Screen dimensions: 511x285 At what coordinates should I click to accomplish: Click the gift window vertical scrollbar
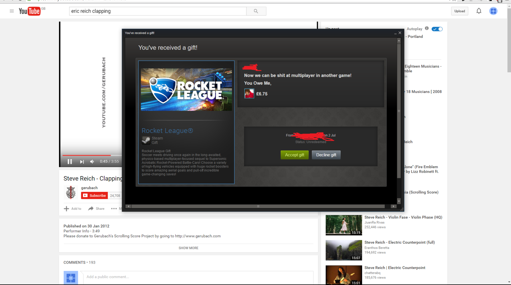pos(399,111)
